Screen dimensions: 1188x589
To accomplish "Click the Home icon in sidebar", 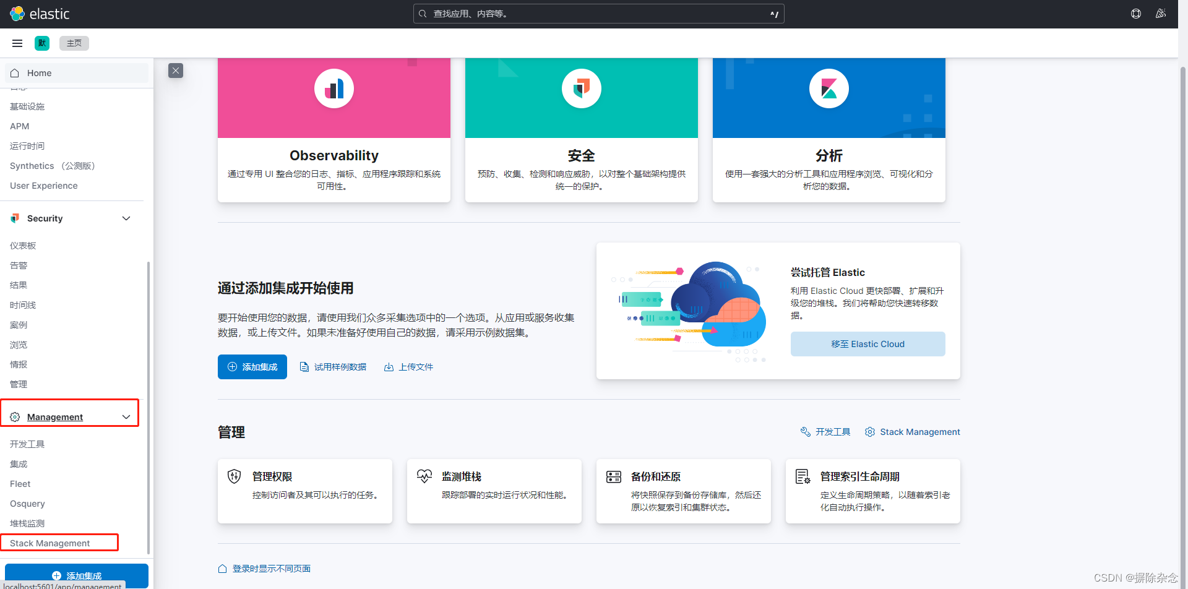I will (x=15, y=73).
